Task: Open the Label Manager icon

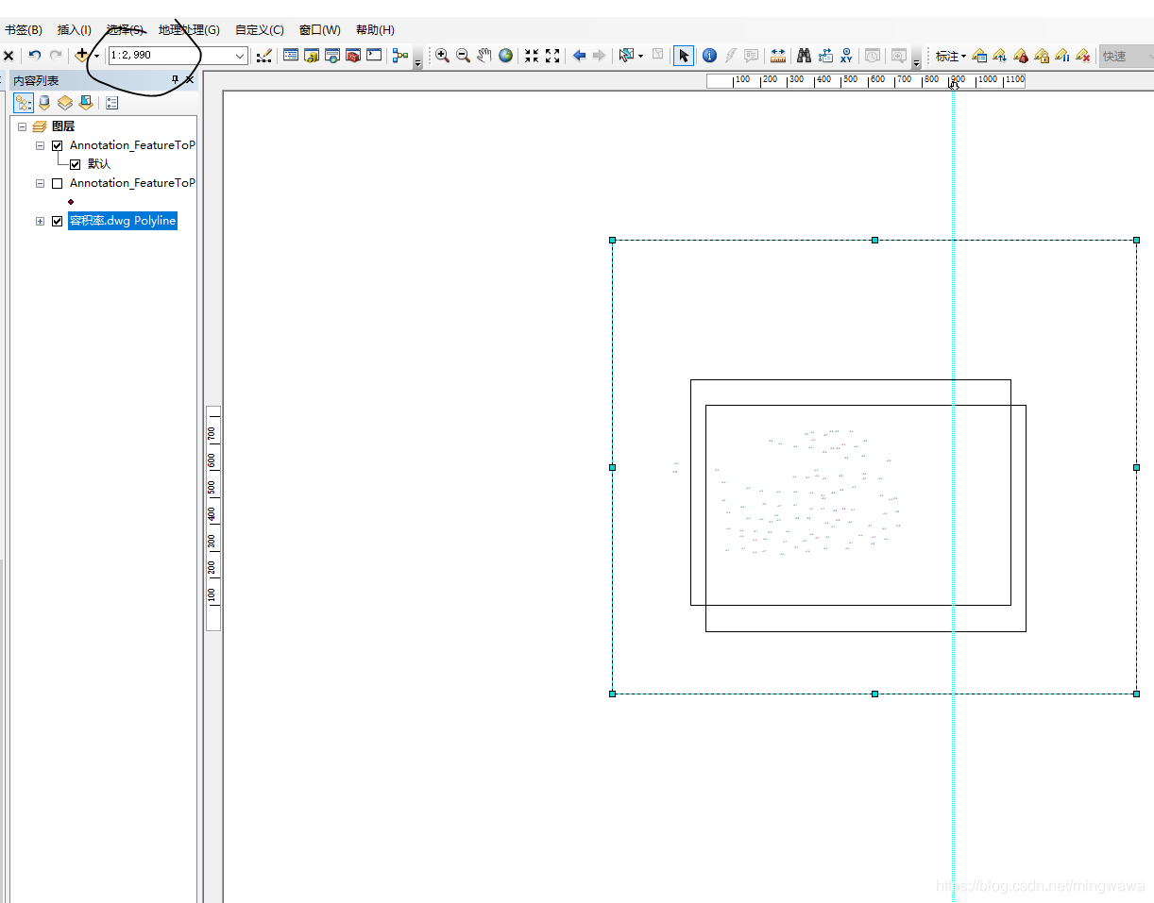Action: (979, 56)
